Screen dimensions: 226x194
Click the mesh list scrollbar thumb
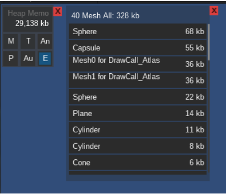(x=209, y=42)
